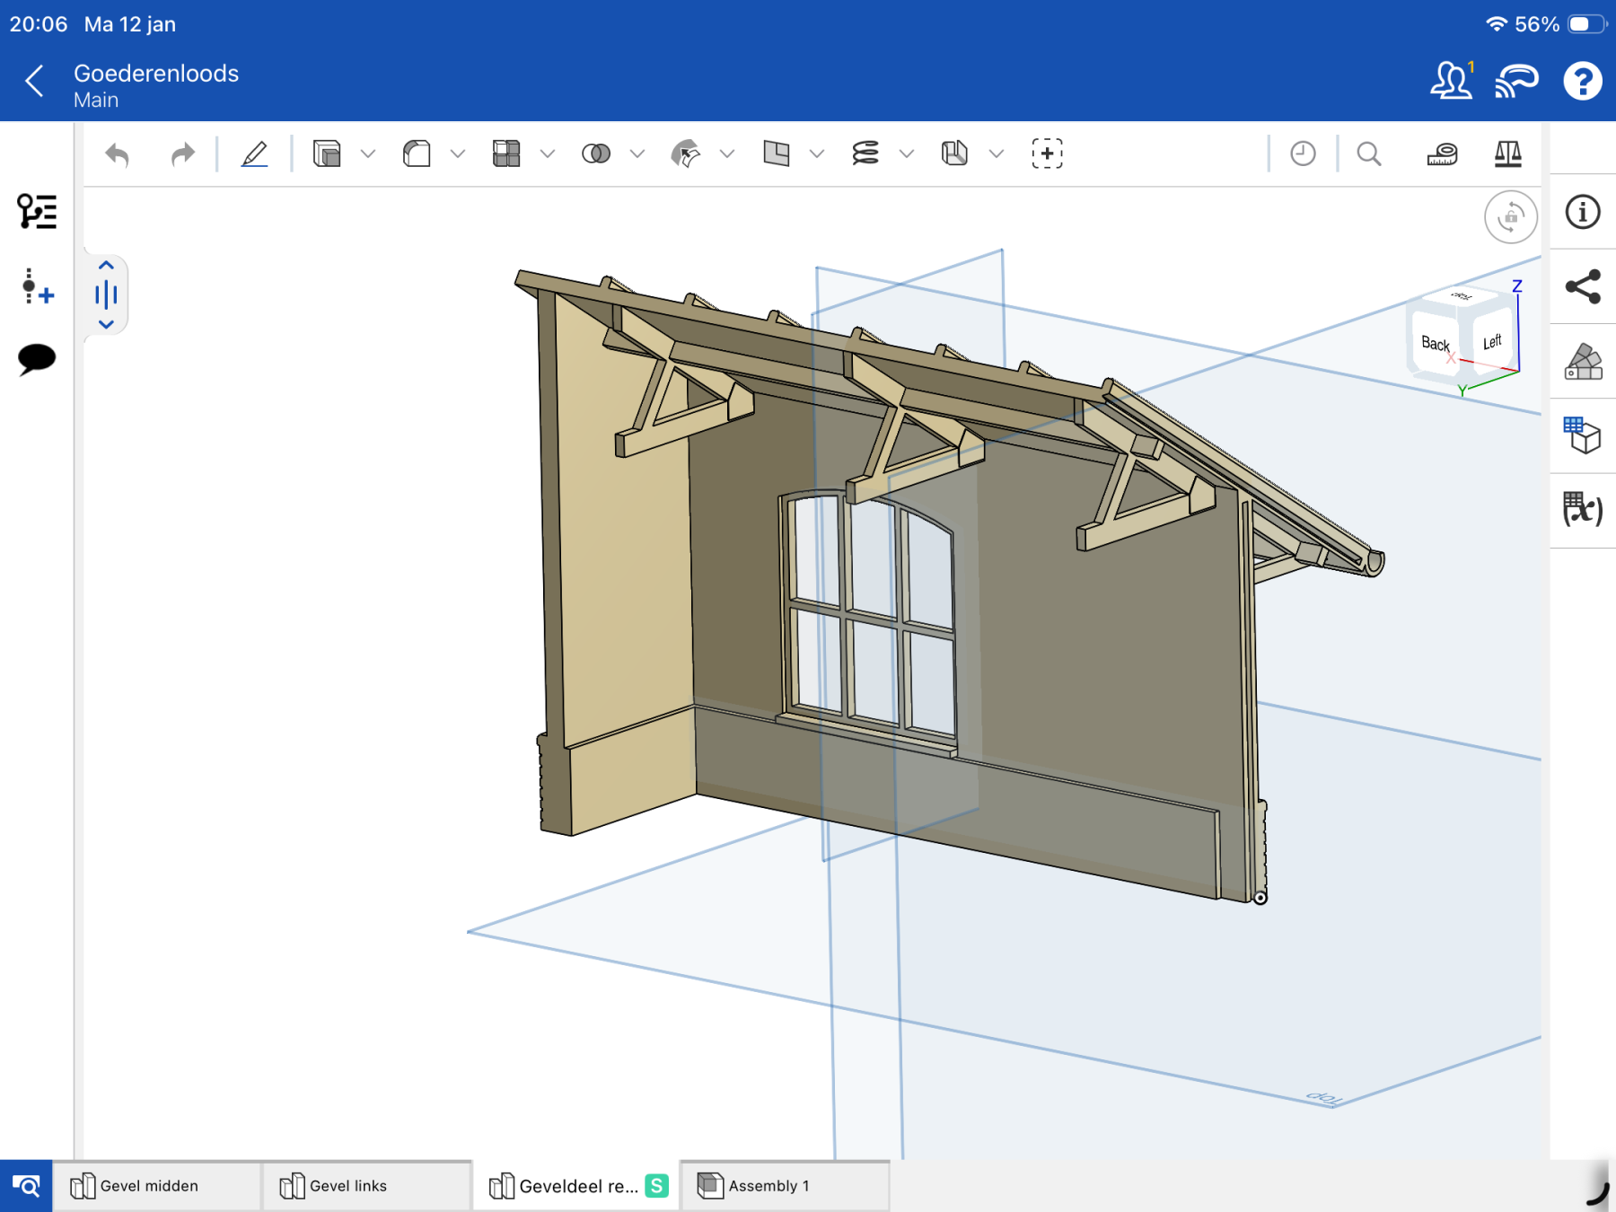1616x1212 pixels.
Task: Open the Mass properties scale icon
Action: (x=1507, y=154)
